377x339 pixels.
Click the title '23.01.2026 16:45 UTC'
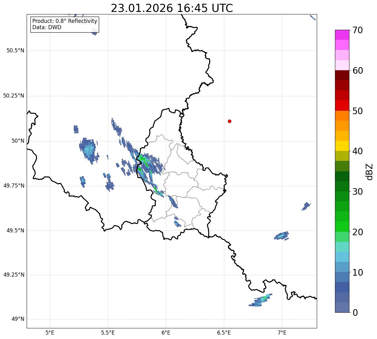tap(172, 8)
